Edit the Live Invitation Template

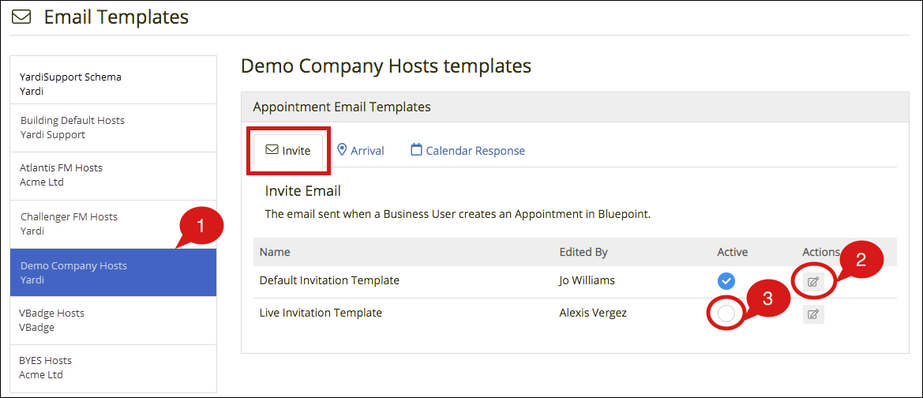pyautogui.click(x=813, y=314)
